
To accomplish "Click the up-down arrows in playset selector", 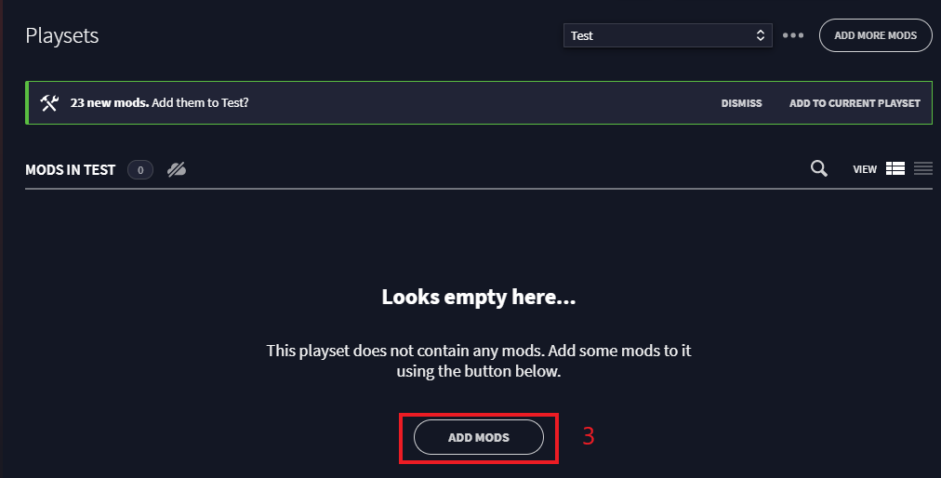I will click(x=761, y=35).
